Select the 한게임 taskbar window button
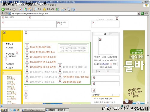 pos(57,110)
